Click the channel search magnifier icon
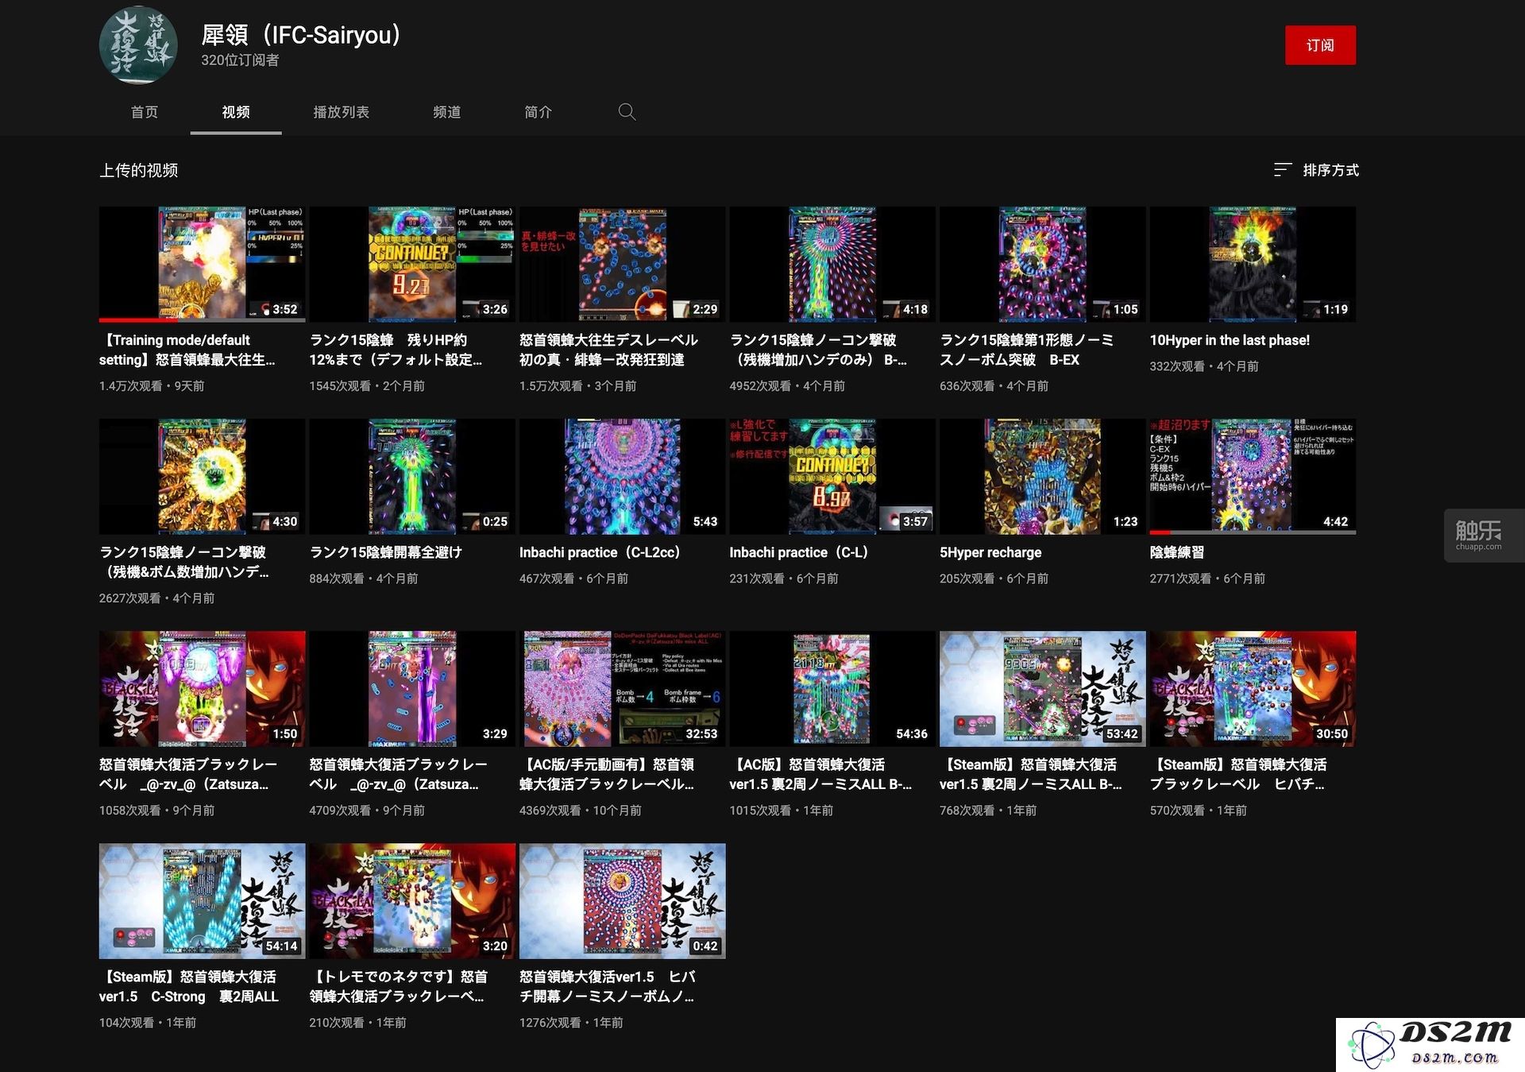 tap(627, 112)
